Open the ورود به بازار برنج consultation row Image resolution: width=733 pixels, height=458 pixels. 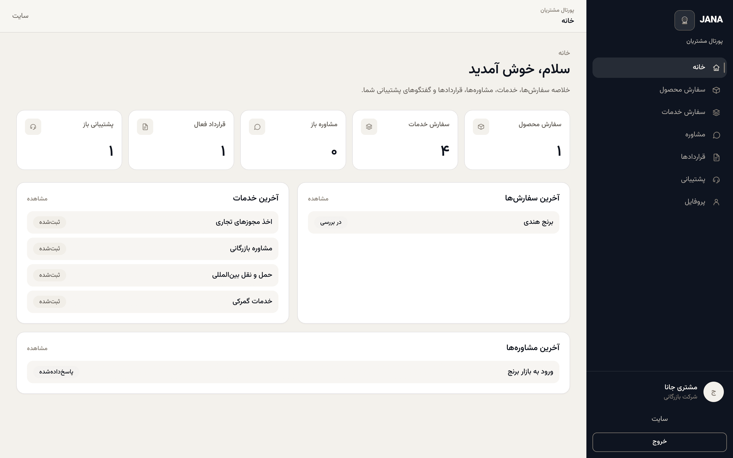(x=293, y=372)
